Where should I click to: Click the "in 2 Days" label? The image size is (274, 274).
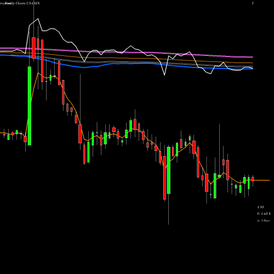click(x=264, y=221)
